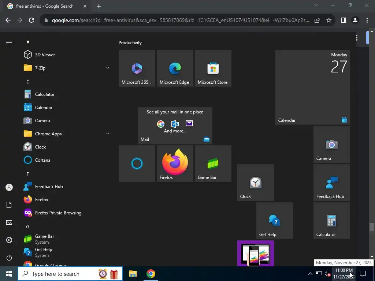Launch Calendar from the app list
Screen dimensions: 375x281
(66, 108)
